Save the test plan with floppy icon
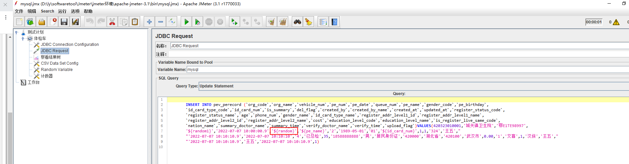This screenshot has width=629, height=164. pyautogui.click(x=64, y=22)
